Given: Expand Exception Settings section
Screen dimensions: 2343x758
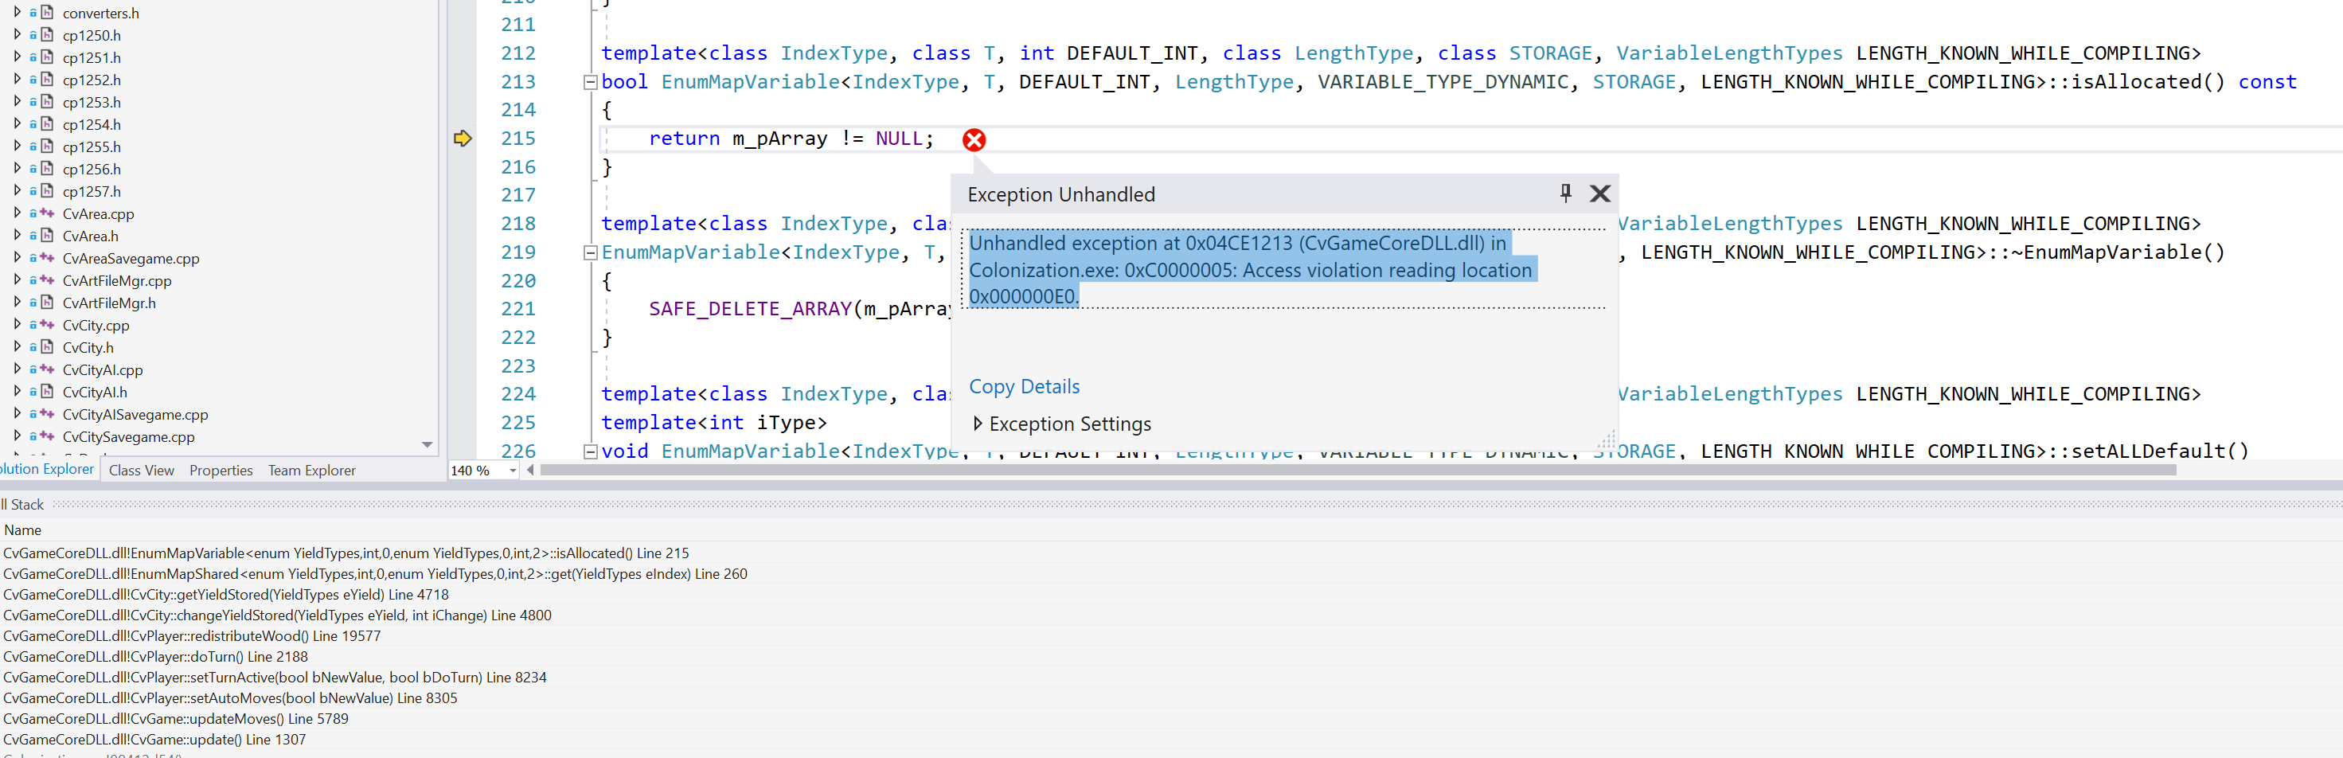Looking at the screenshot, I should coord(977,423).
